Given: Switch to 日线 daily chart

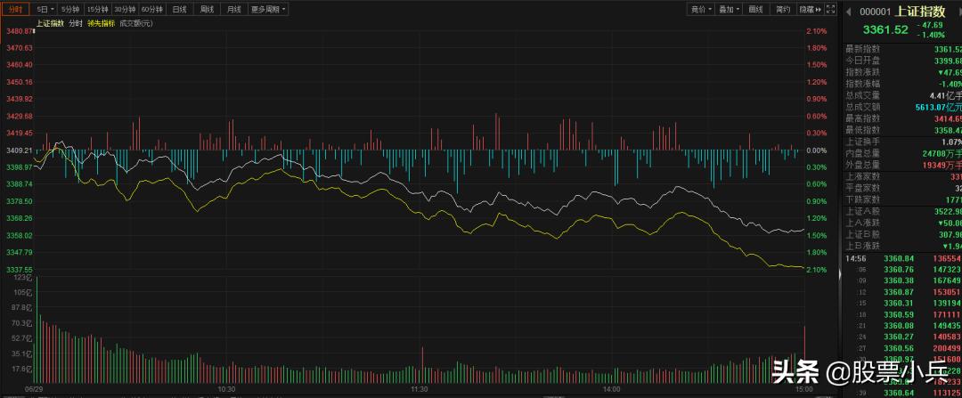Looking at the screenshot, I should tap(180, 9).
